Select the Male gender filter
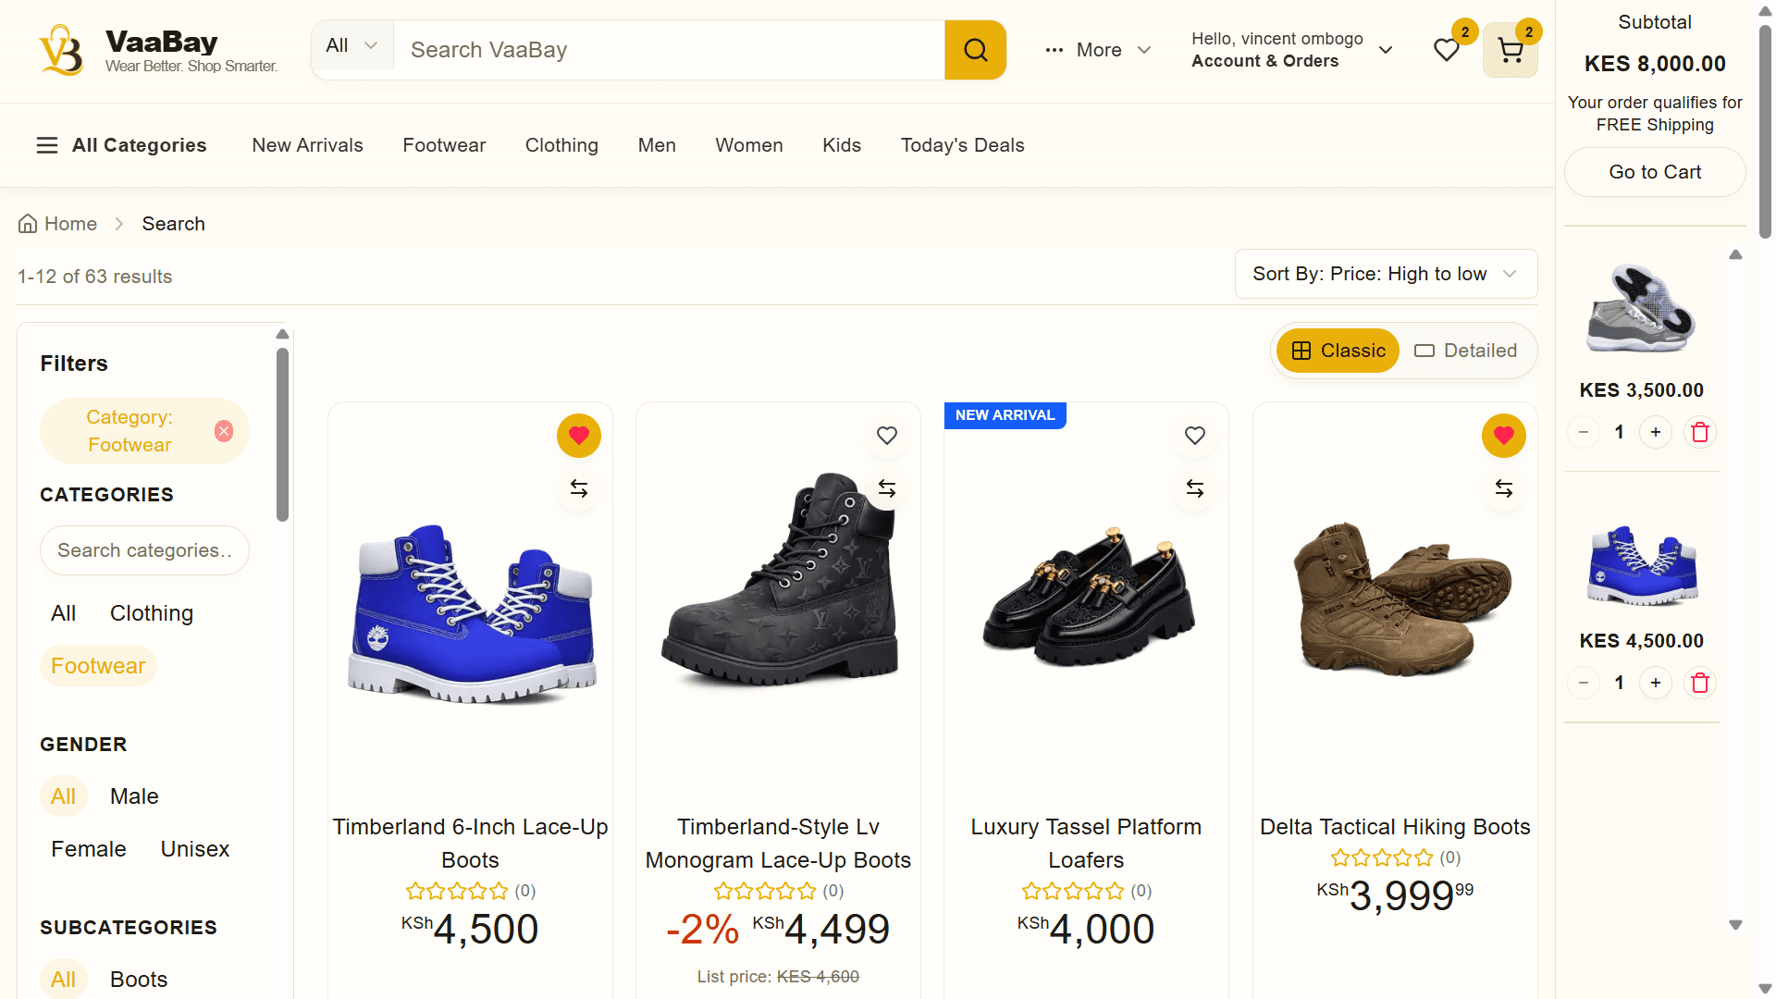This screenshot has width=1776, height=999. pyautogui.click(x=134, y=796)
